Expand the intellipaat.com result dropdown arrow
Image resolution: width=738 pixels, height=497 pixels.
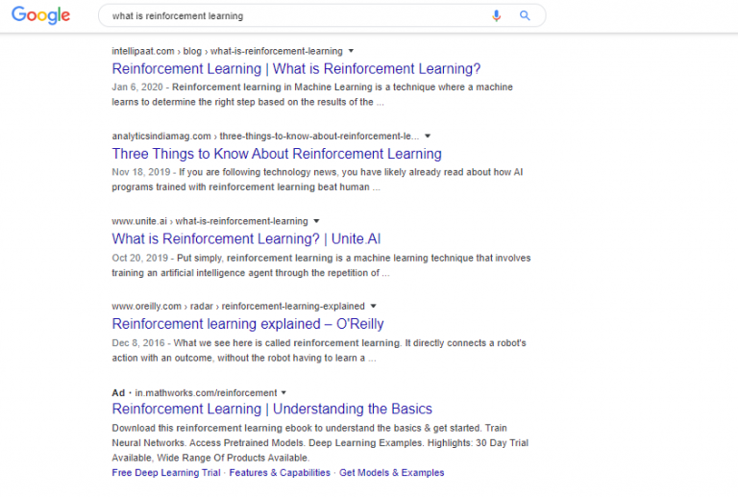pyautogui.click(x=351, y=50)
